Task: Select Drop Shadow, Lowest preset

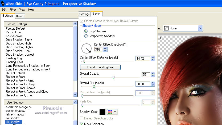Action: click(20, 55)
